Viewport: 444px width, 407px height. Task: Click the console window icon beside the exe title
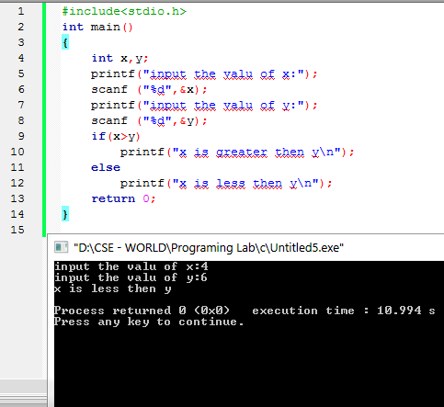pos(61,247)
